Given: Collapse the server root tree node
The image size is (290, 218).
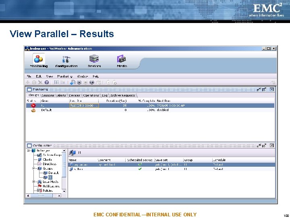Looking at the screenshot, I should coord(28,151).
